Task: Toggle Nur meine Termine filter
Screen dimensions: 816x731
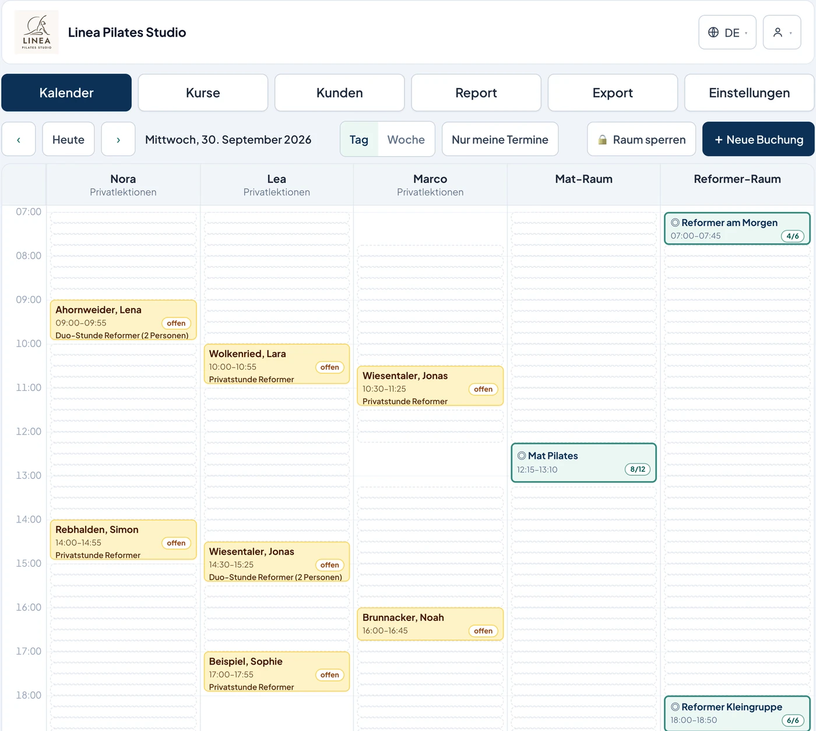Action: pyautogui.click(x=500, y=139)
